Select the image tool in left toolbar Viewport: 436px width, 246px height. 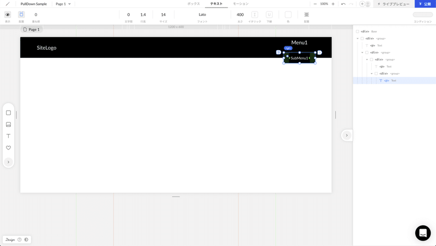pyautogui.click(x=8, y=124)
